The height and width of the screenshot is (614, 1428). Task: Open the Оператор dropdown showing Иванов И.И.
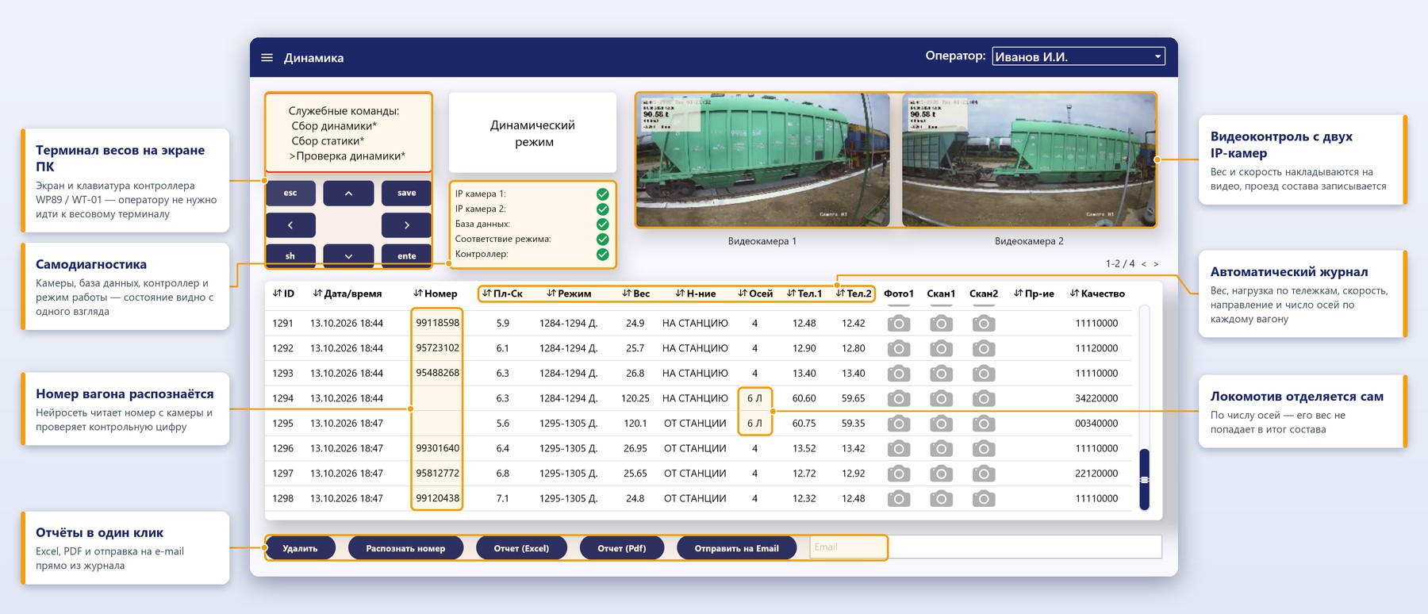pyautogui.click(x=1079, y=56)
